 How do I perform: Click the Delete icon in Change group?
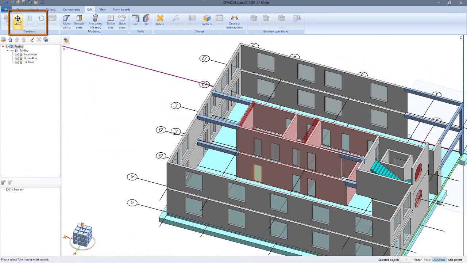click(160, 20)
